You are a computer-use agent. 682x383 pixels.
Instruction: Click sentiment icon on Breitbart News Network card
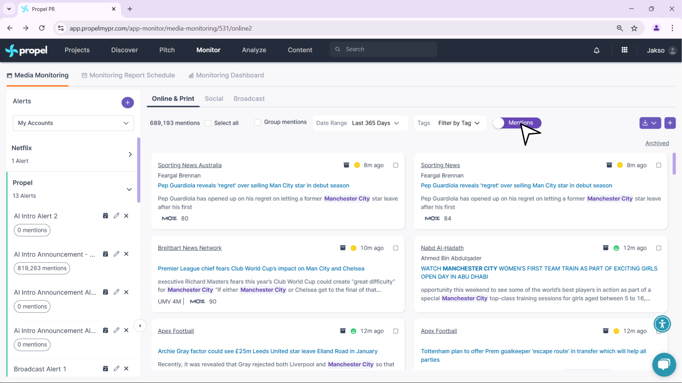353,248
